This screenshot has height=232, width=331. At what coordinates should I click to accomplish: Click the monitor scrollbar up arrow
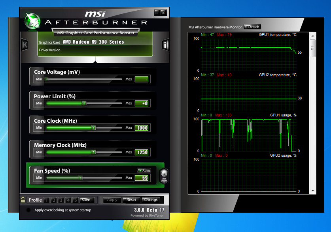click(x=313, y=36)
